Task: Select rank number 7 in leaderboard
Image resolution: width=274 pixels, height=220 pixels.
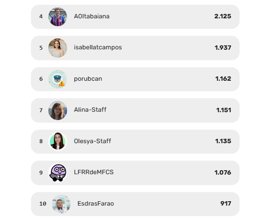Action: coord(41,110)
